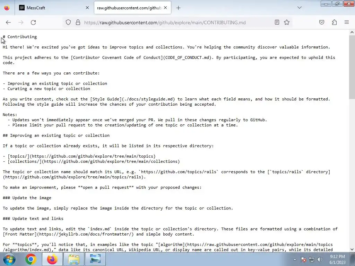View site security padlock info
The image size is (355, 266).
point(78,23)
